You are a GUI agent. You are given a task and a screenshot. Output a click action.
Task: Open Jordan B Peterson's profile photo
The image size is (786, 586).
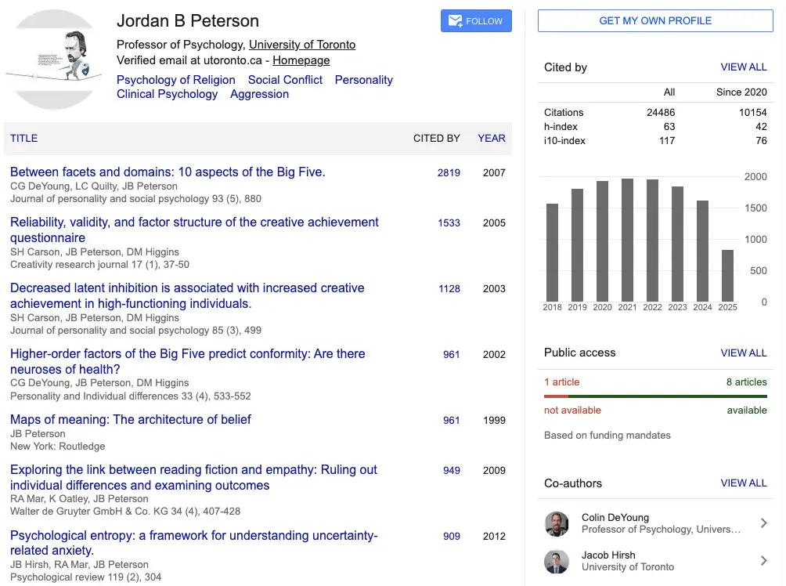(x=54, y=60)
